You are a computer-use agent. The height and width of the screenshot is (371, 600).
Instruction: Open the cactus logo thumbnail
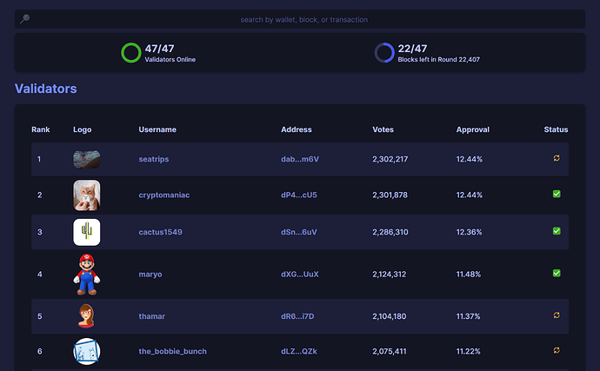pos(86,232)
